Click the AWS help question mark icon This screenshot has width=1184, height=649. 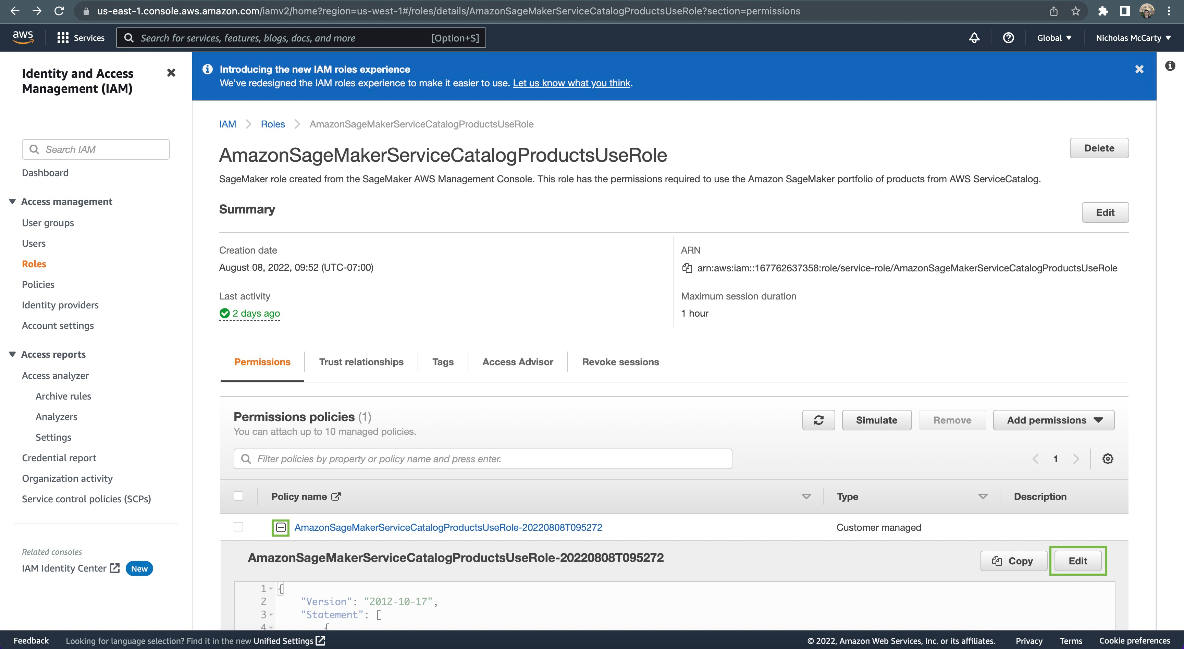click(1008, 38)
